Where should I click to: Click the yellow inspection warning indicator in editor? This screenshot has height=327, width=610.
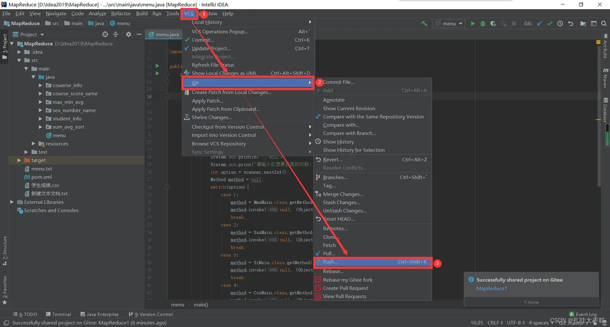[x=598, y=42]
